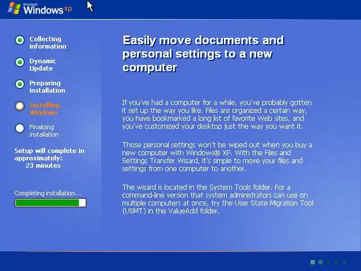
Task: Click the second green square progress indicator bottom-right
Action: pos(320,262)
